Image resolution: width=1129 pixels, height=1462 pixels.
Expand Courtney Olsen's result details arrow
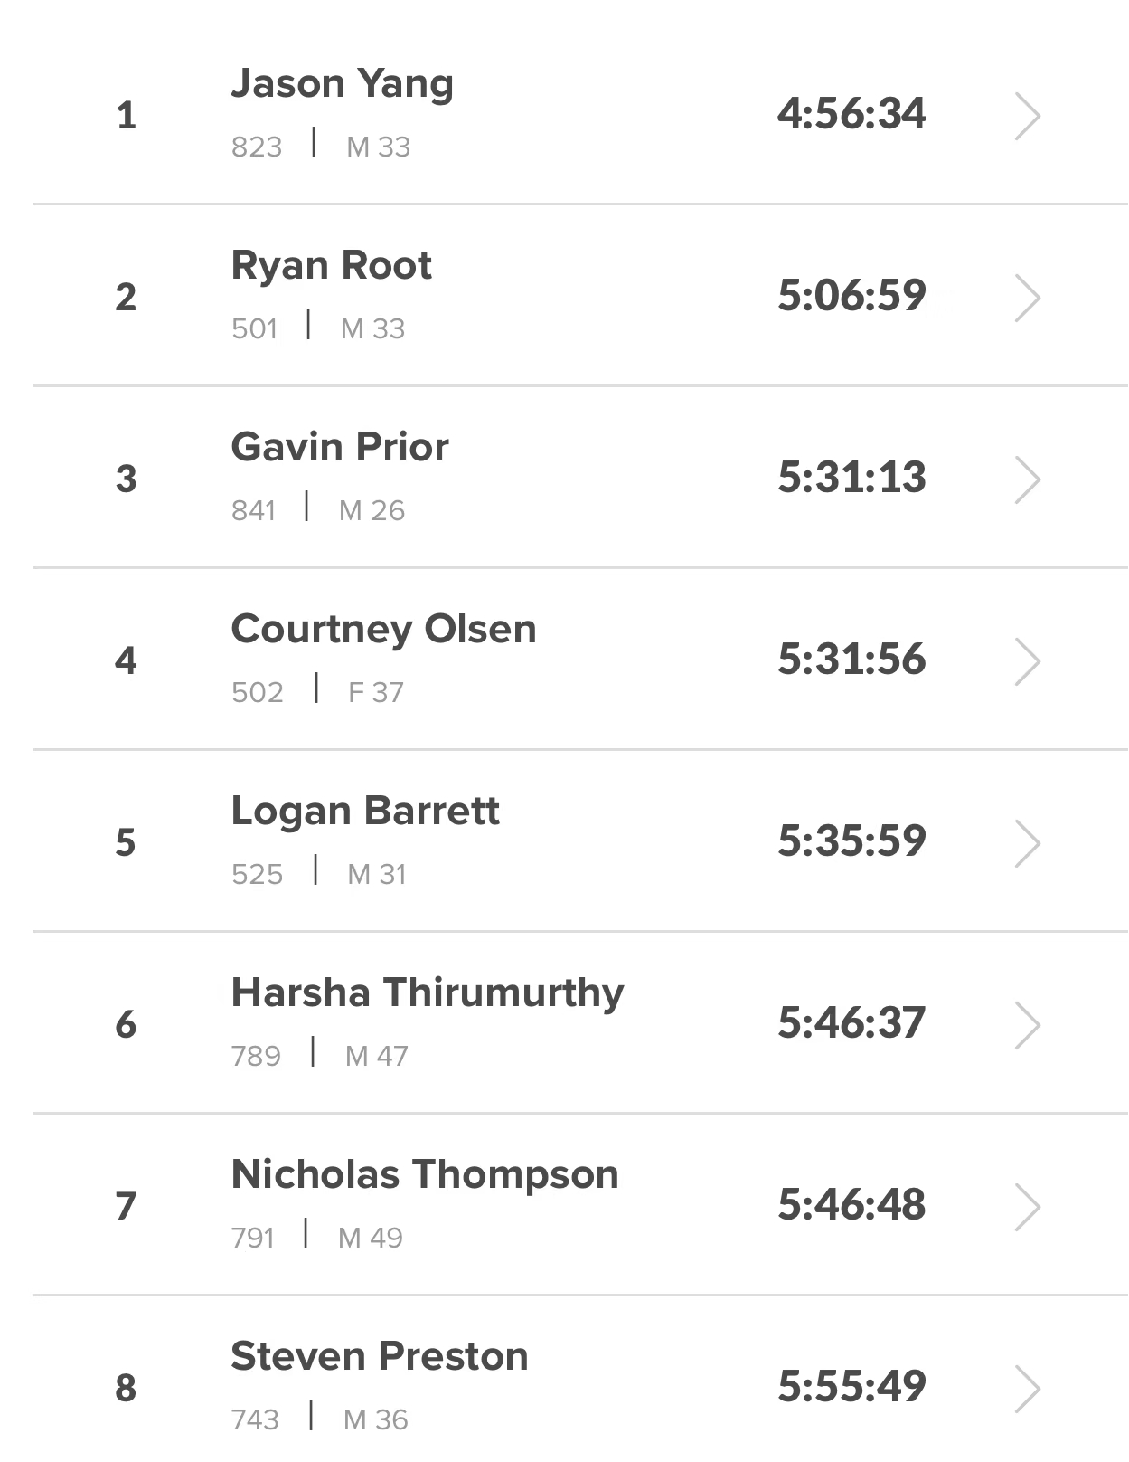pos(1027,661)
